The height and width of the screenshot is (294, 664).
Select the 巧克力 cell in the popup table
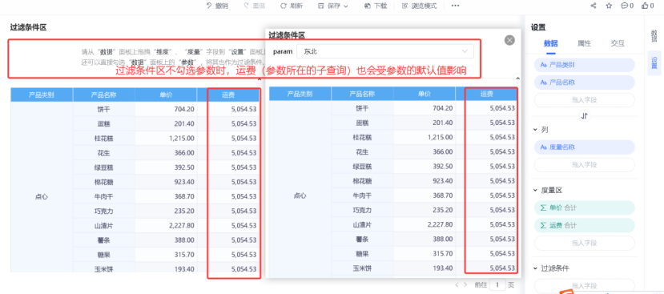362,210
